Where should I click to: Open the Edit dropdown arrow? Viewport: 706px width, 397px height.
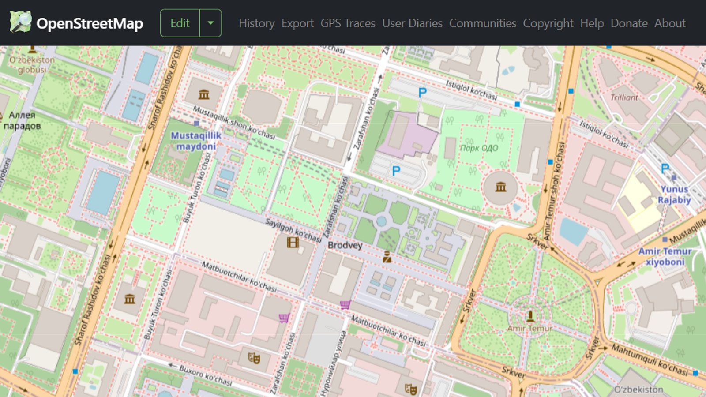click(210, 23)
